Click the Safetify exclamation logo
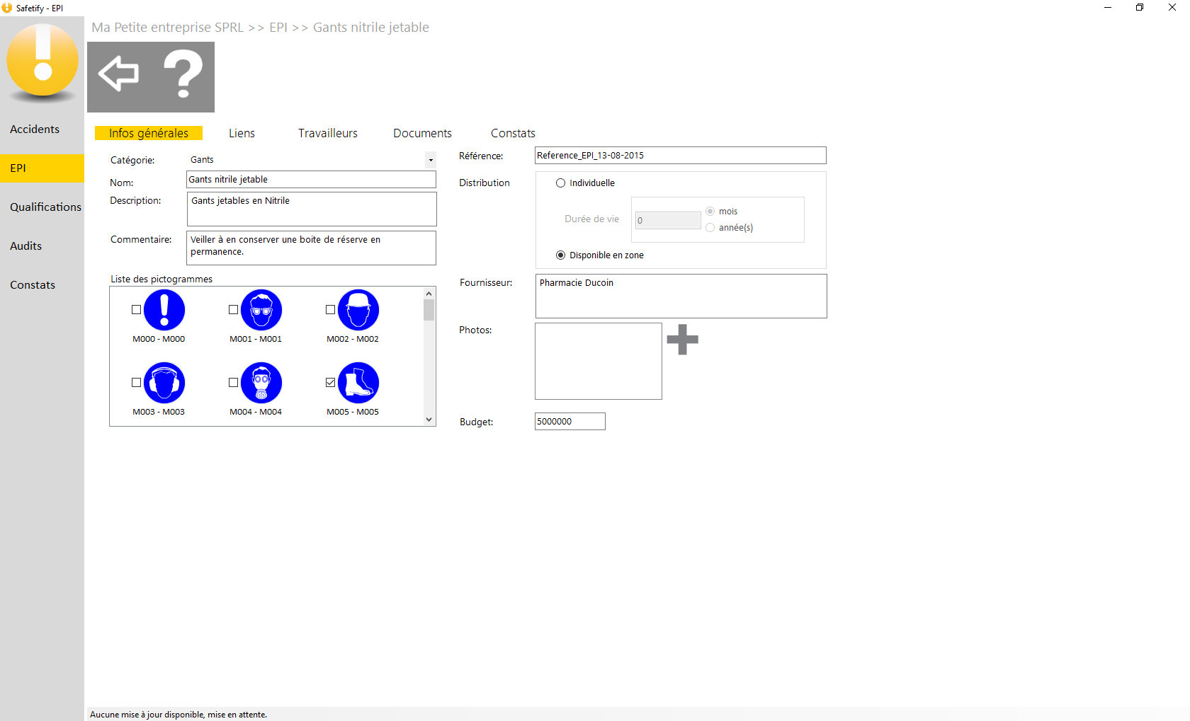The image size is (1190, 721). 42,62
